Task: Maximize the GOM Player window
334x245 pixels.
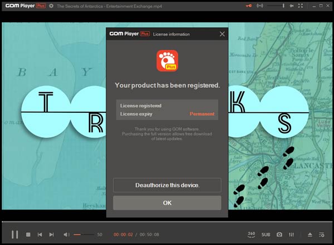Action: coord(321,6)
